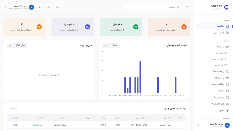
Task: Click the نام بیمار column header
Action: pyautogui.click(x=167, y=118)
